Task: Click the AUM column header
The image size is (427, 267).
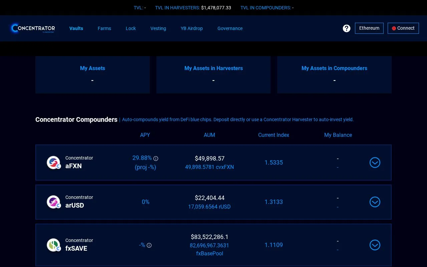Action: point(209,135)
